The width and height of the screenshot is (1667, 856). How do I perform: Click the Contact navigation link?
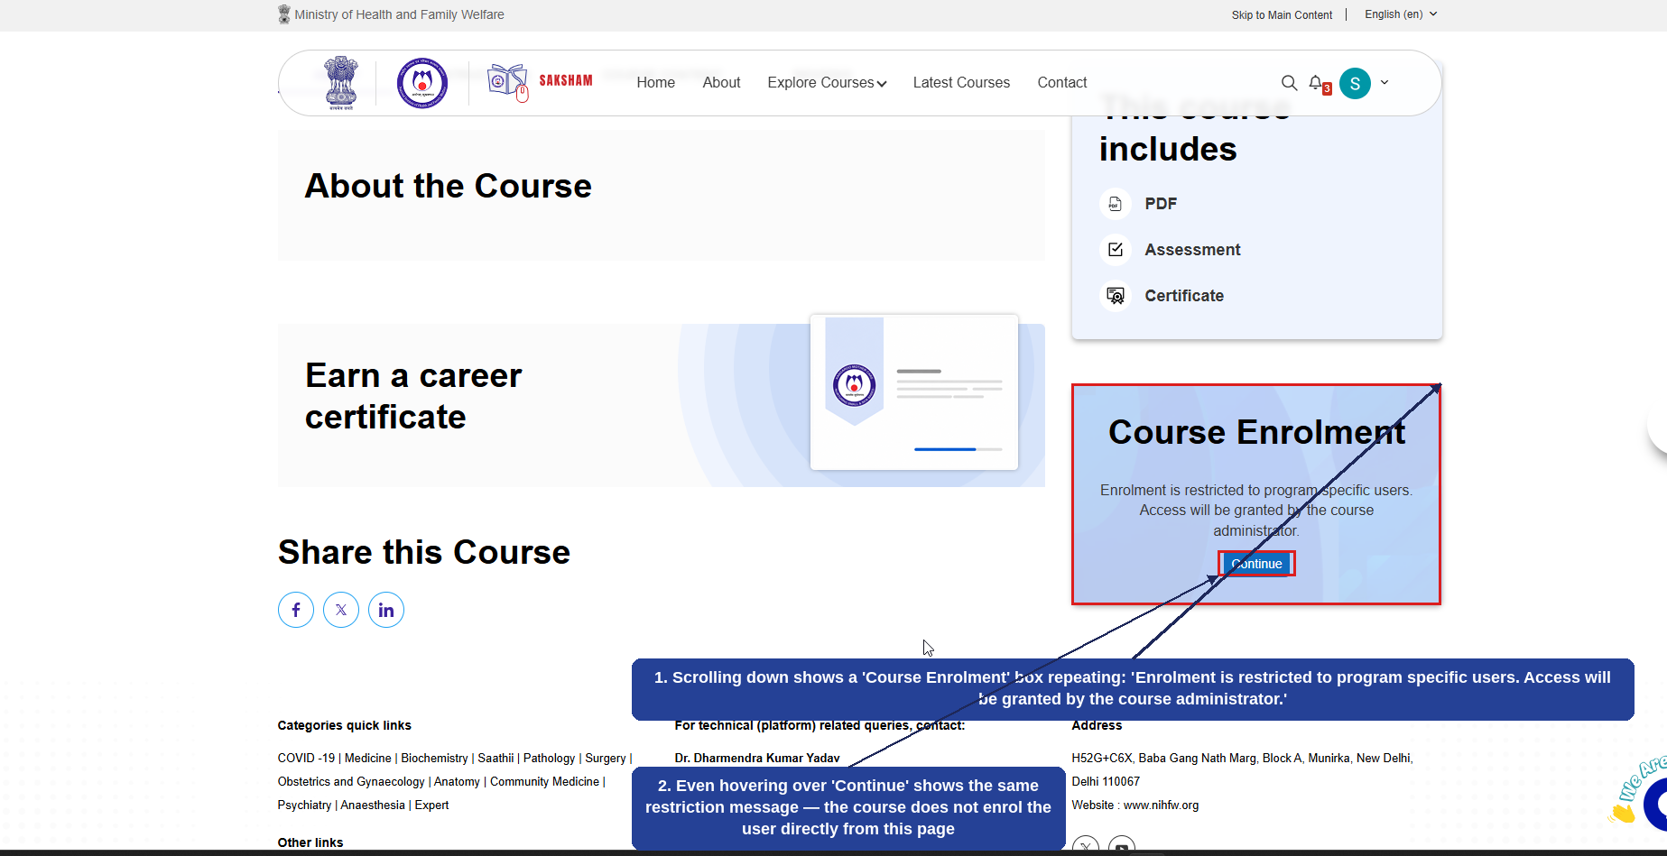coord(1062,83)
